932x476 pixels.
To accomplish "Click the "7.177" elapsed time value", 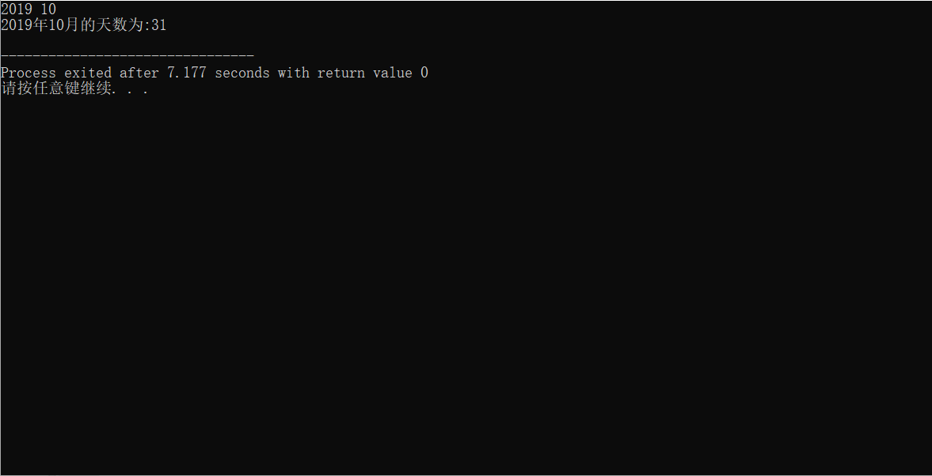I will pos(187,73).
